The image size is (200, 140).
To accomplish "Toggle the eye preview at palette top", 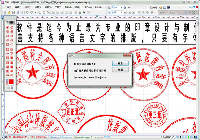I will (10, 23).
